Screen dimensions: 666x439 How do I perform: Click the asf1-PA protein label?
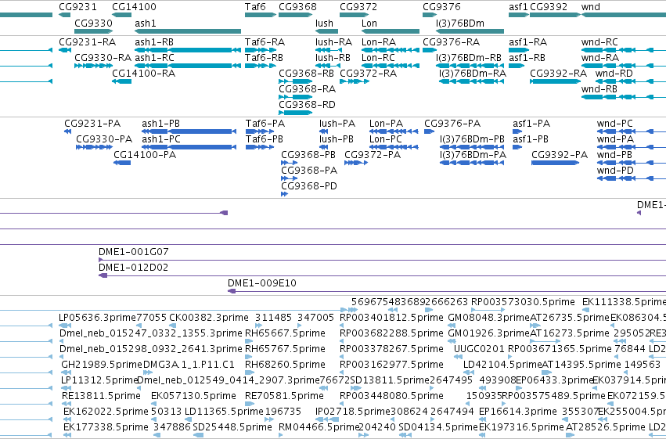tap(531, 124)
